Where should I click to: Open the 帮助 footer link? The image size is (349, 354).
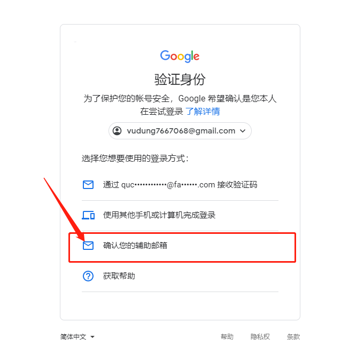[227, 336]
